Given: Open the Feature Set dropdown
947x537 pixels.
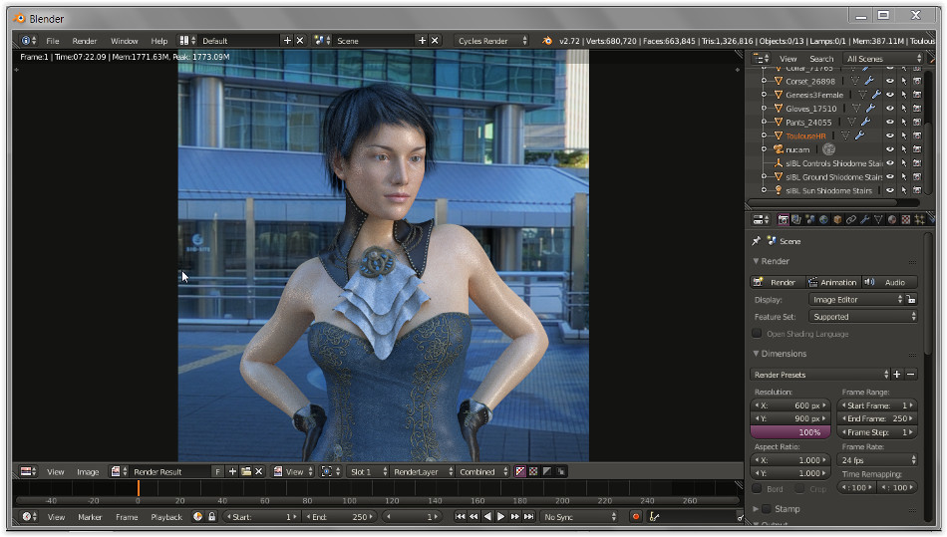Looking at the screenshot, I should pos(863,317).
